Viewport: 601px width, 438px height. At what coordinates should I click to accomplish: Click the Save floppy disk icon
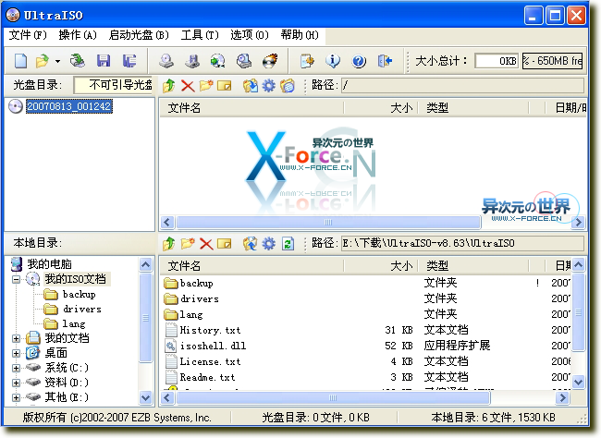click(x=104, y=61)
